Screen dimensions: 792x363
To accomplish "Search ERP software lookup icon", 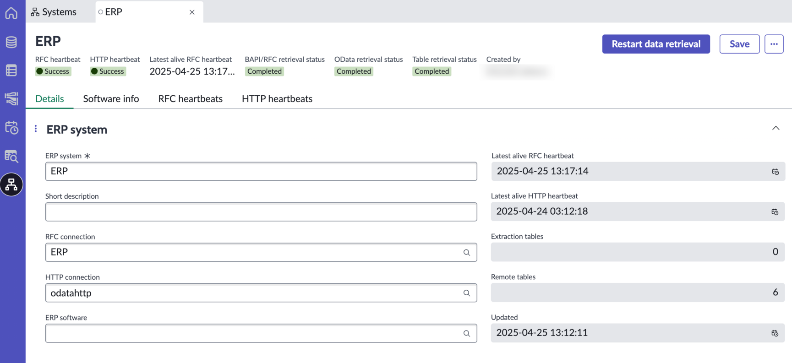I will 466,334.
